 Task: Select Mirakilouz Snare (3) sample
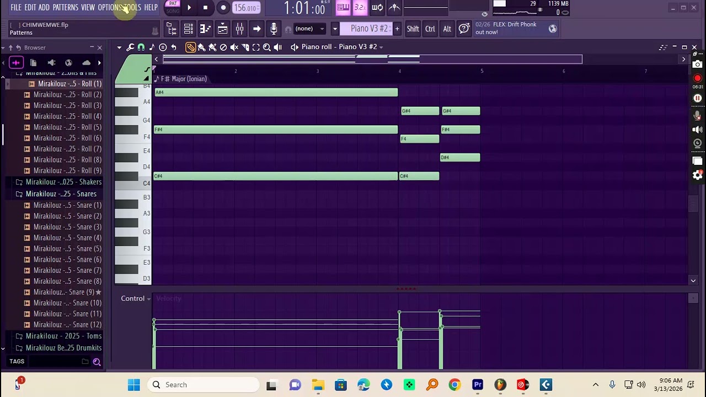pos(67,227)
